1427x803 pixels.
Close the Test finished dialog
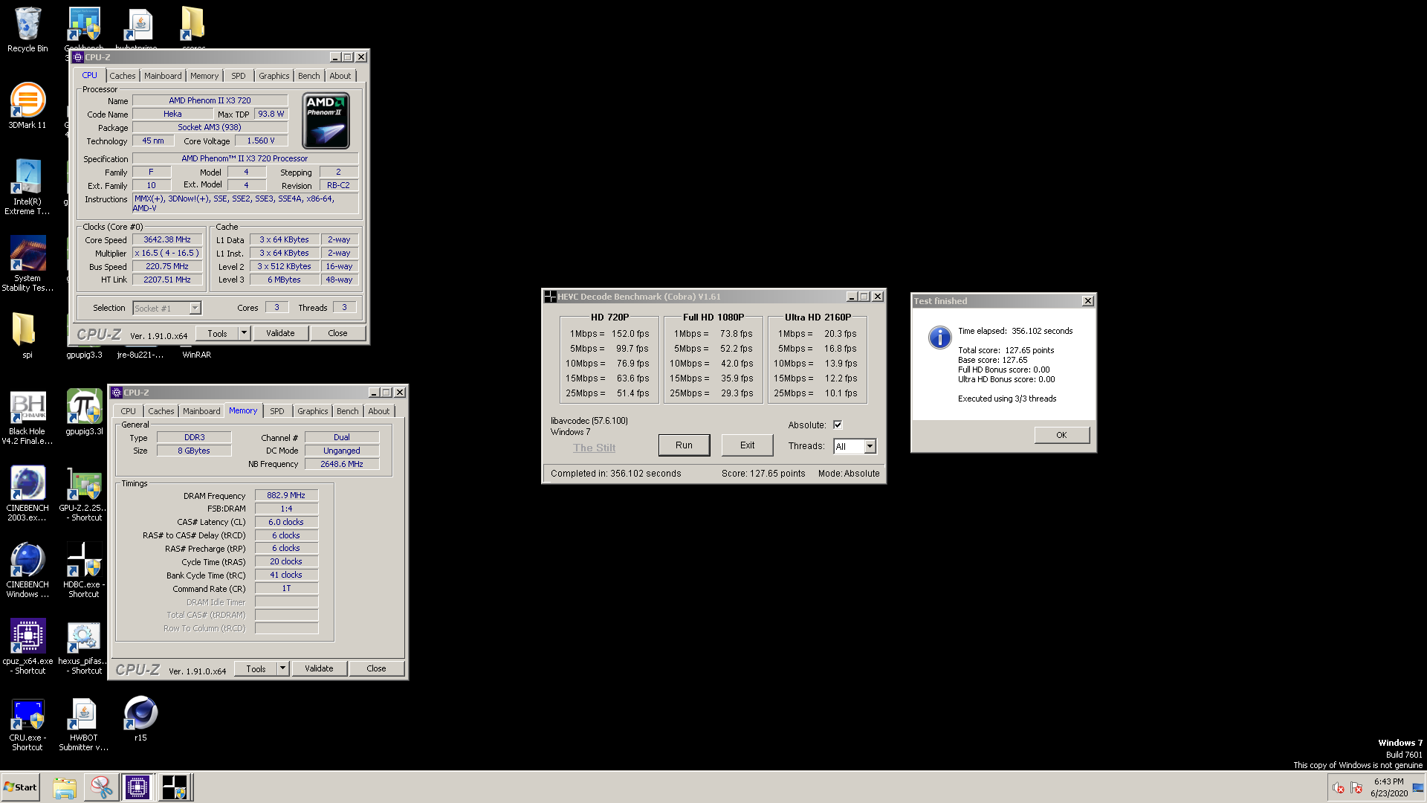click(1087, 301)
